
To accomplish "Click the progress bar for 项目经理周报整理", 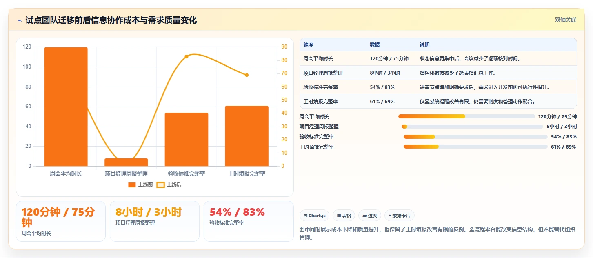I will click(x=472, y=127).
